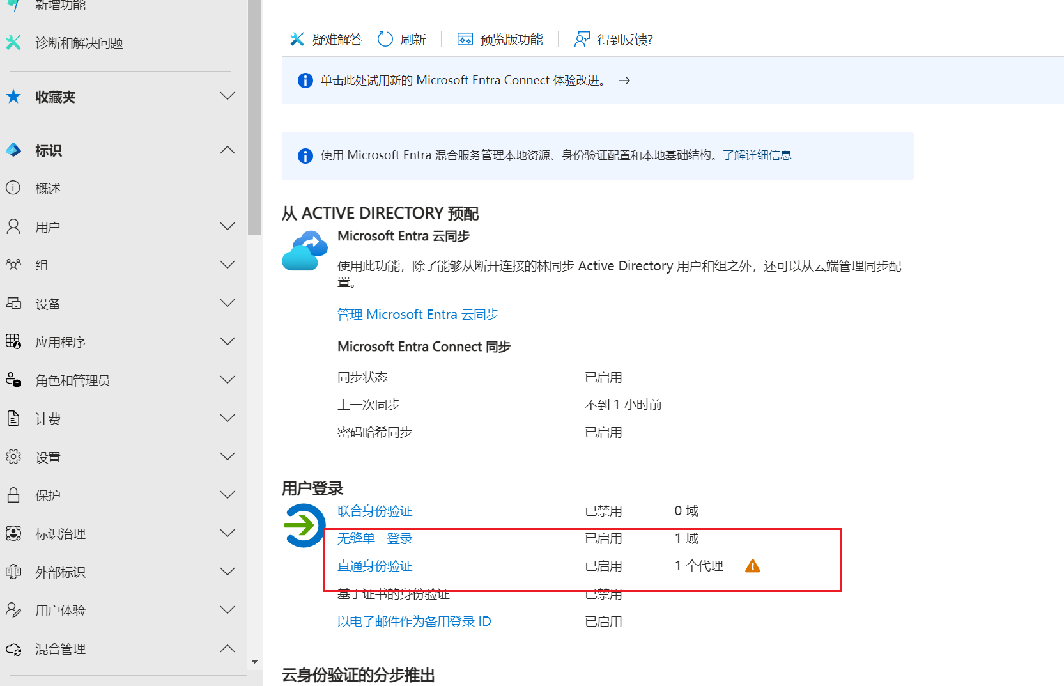Click the 保护 lock icon

coord(13,495)
